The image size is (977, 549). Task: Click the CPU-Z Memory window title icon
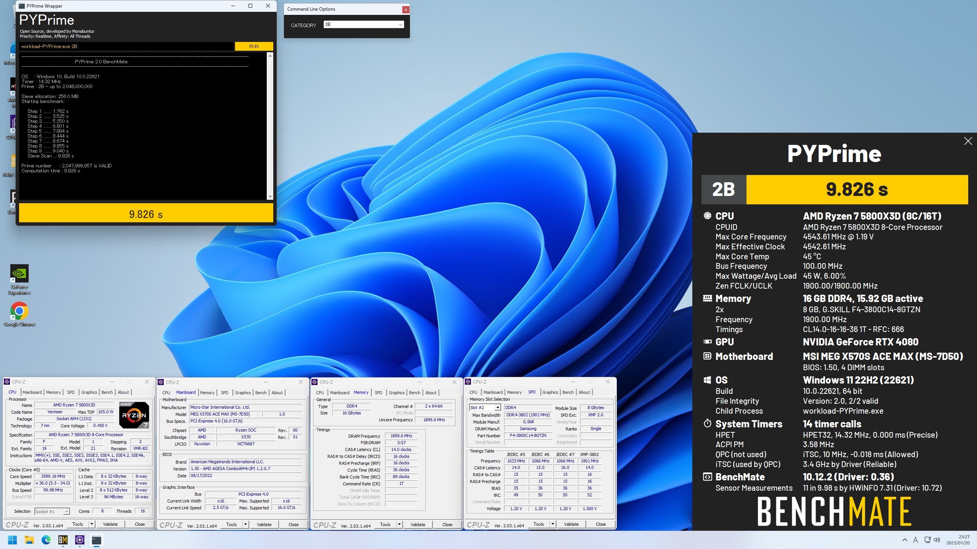[x=315, y=382]
